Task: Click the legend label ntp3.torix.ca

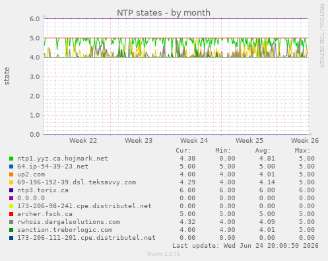Action: click(43, 190)
